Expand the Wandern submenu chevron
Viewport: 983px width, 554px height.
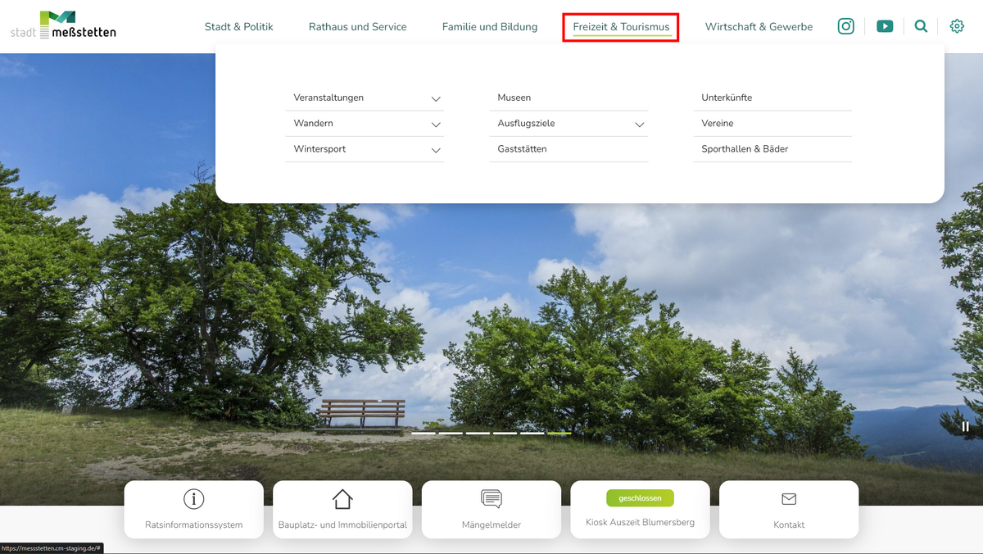[436, 125]
